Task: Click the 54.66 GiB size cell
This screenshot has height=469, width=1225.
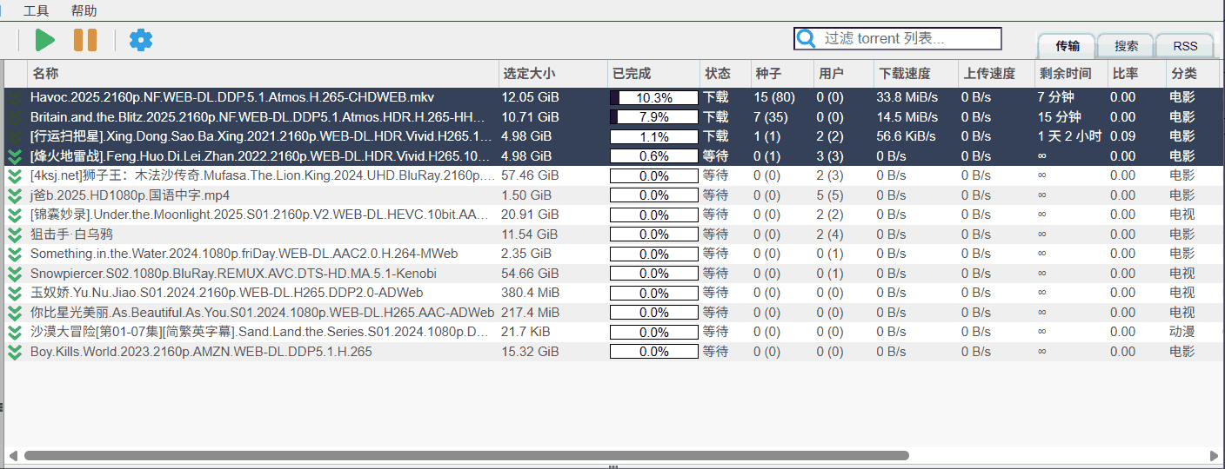Action: coord(530,274)
